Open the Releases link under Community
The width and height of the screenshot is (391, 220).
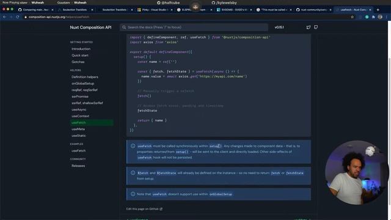point(78,166)
